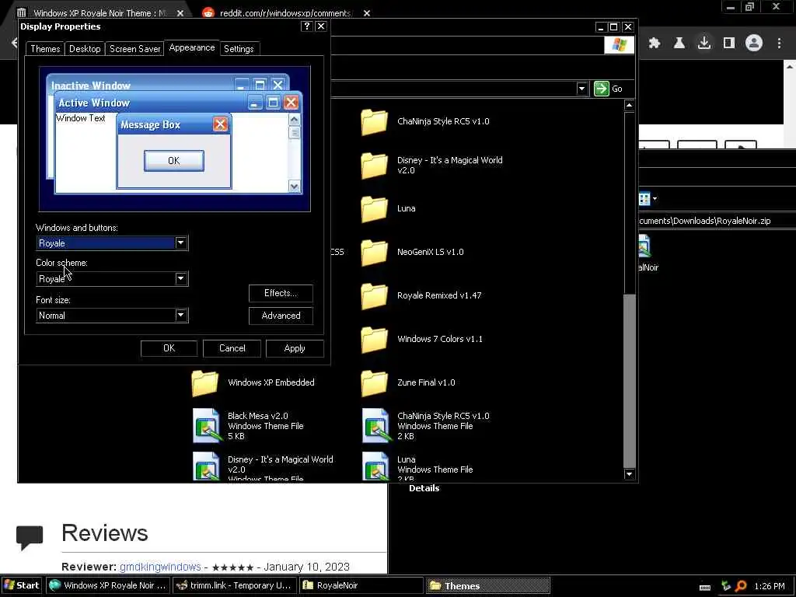Switch to the Settings tab

click(239, 49)
